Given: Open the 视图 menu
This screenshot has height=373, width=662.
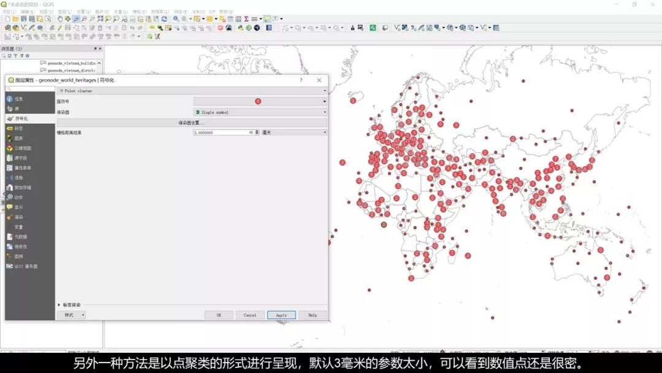Looking at the screenshot, I should click(x=46, y=12).
